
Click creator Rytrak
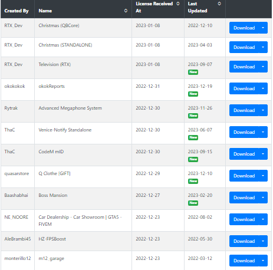(11, 108)
